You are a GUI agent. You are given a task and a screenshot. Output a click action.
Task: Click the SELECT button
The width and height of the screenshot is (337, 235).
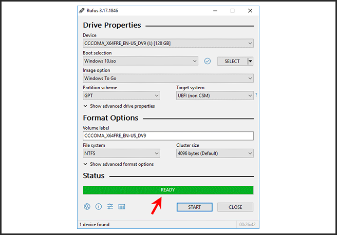[x=232, y=62]
